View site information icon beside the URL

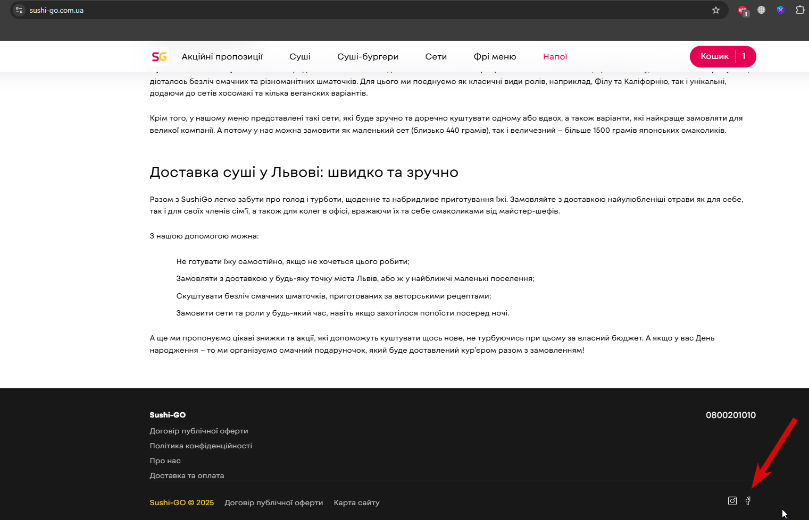click(19, 10)
